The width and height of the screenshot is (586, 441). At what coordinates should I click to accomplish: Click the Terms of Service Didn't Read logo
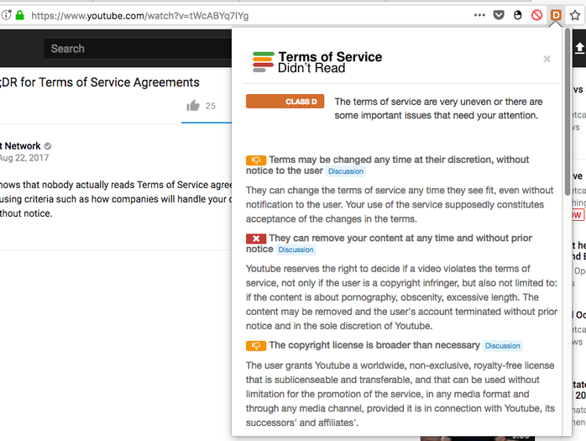click(x=317, y=61)
